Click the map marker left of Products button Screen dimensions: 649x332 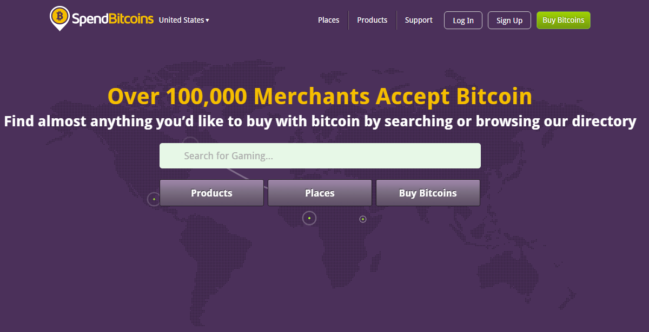154,199
